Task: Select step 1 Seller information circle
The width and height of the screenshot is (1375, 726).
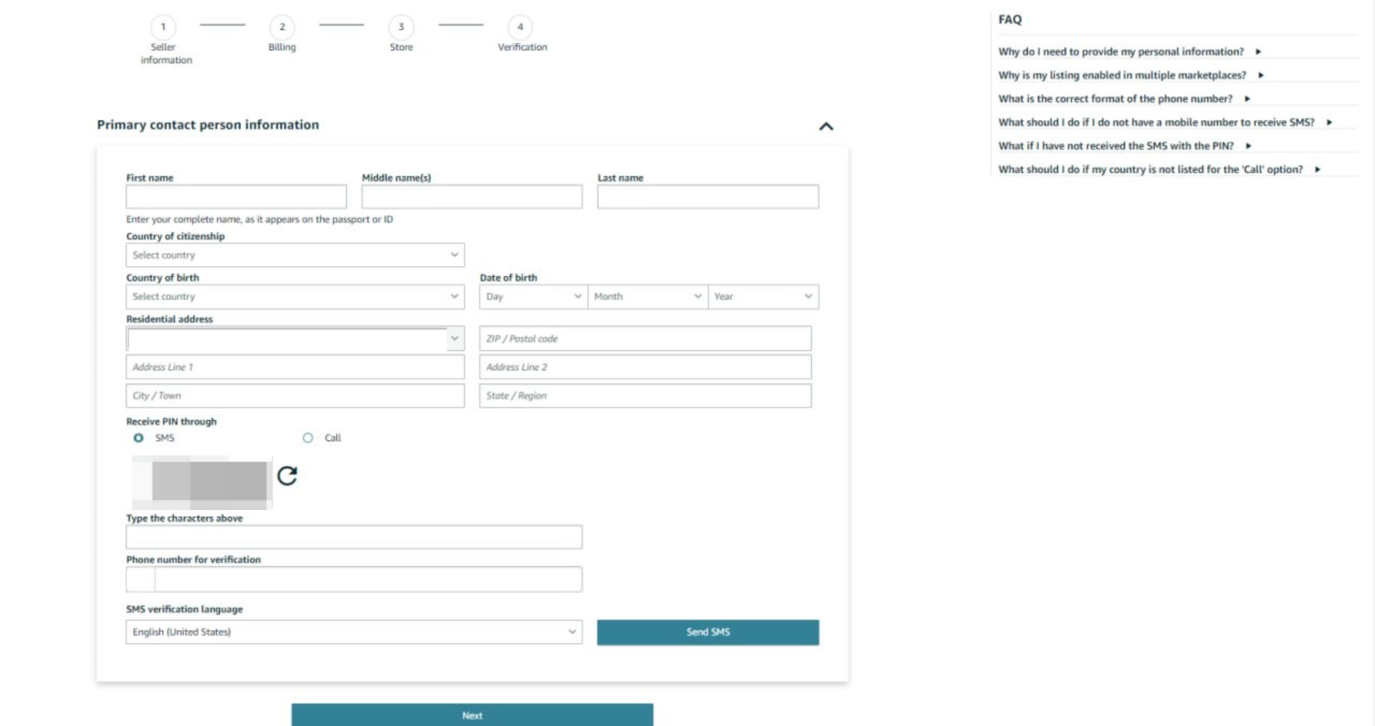Action: [x=163, y=27]
